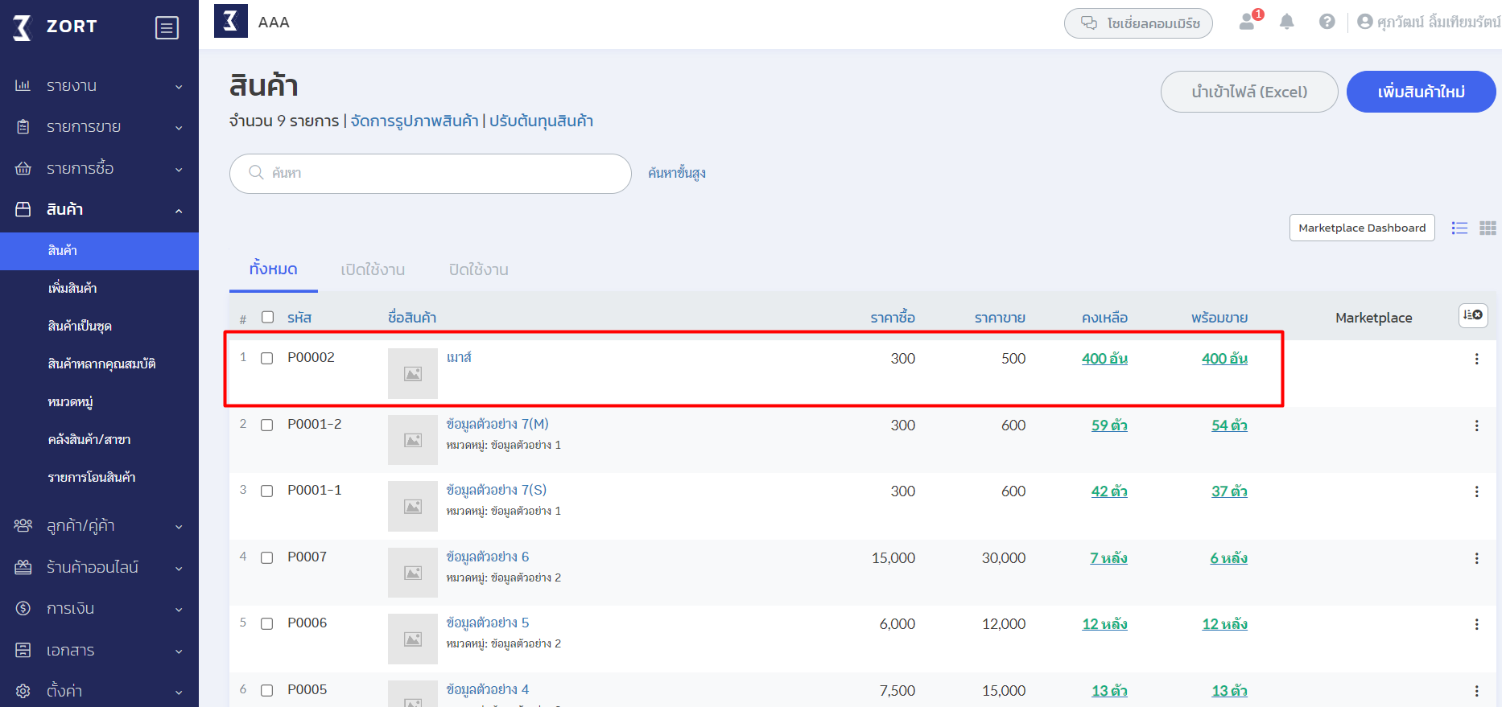Click the การเงิน coin icon

pyautogui.click(x=23, y=608)
